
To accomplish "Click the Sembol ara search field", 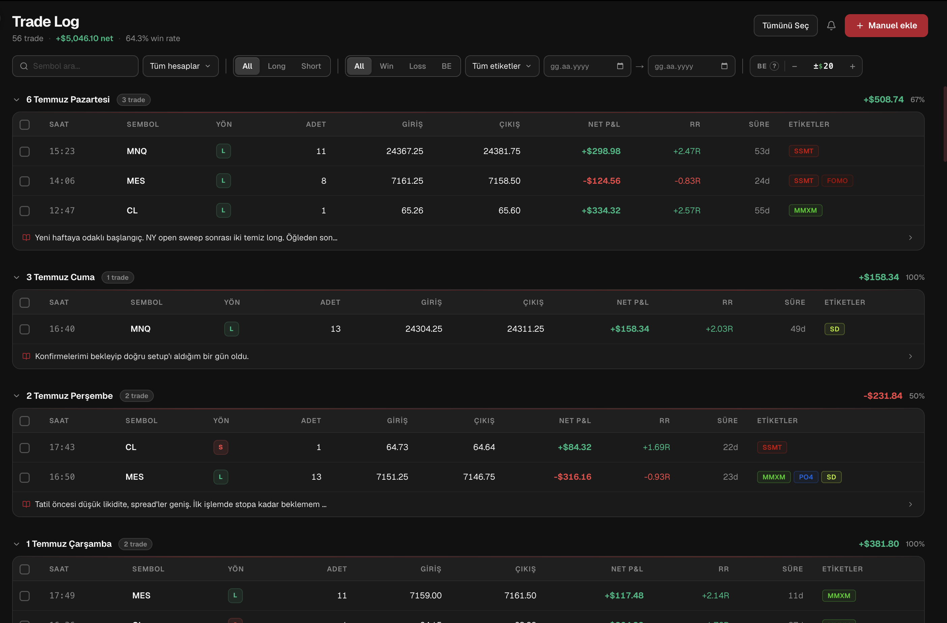I will point(75,66).
